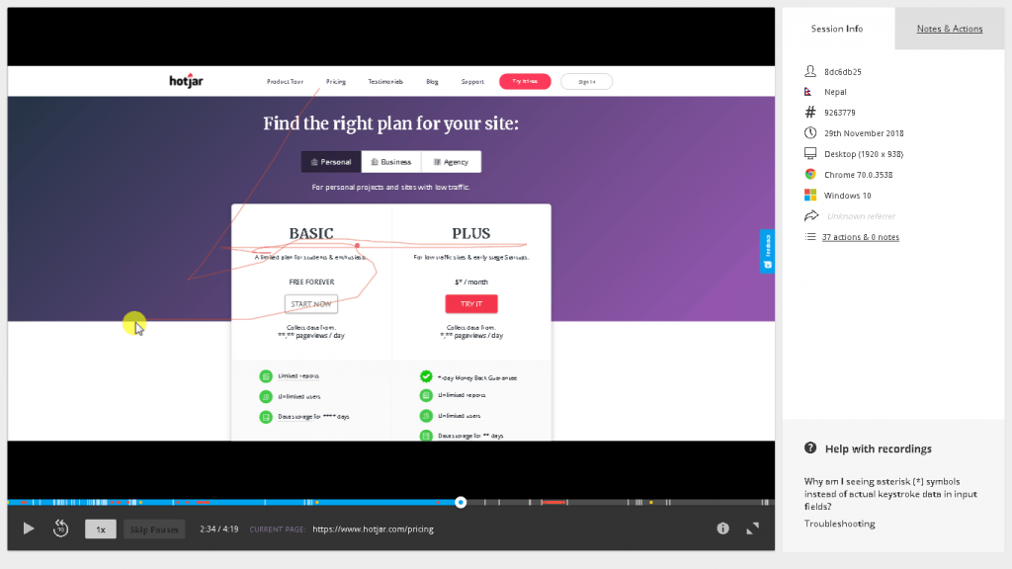This screenshot has width=1012, height=569.
Task: Open the 37 actions & 0 notes link
Action: pos(861,237)
